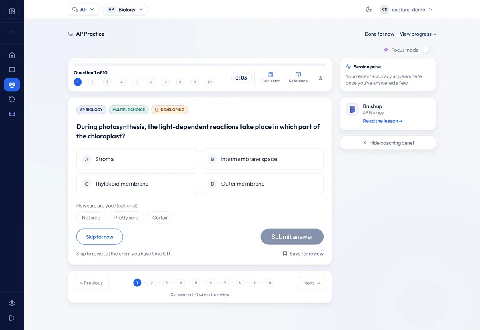Jump to question 5 beside the timer
The image size is (480, 330).
(136, 82)
